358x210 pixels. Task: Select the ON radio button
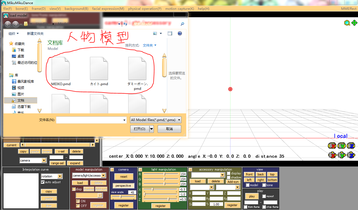[78, 201]
